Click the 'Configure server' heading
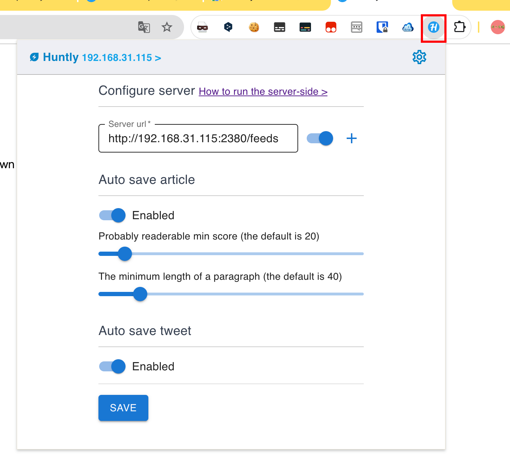The height and width of the screenshot is (474, 510). click(x=147, y=91)
